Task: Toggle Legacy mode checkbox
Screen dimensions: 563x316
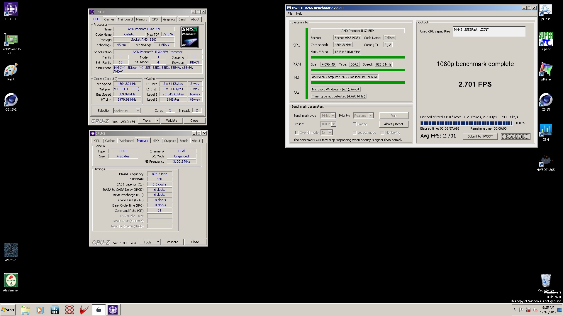Action: pos(355,133)
